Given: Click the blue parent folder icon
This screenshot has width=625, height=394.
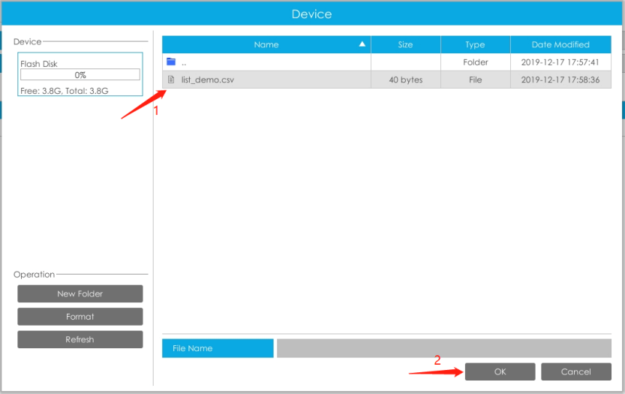Looking at the screenshot, I should pos(171,62).
